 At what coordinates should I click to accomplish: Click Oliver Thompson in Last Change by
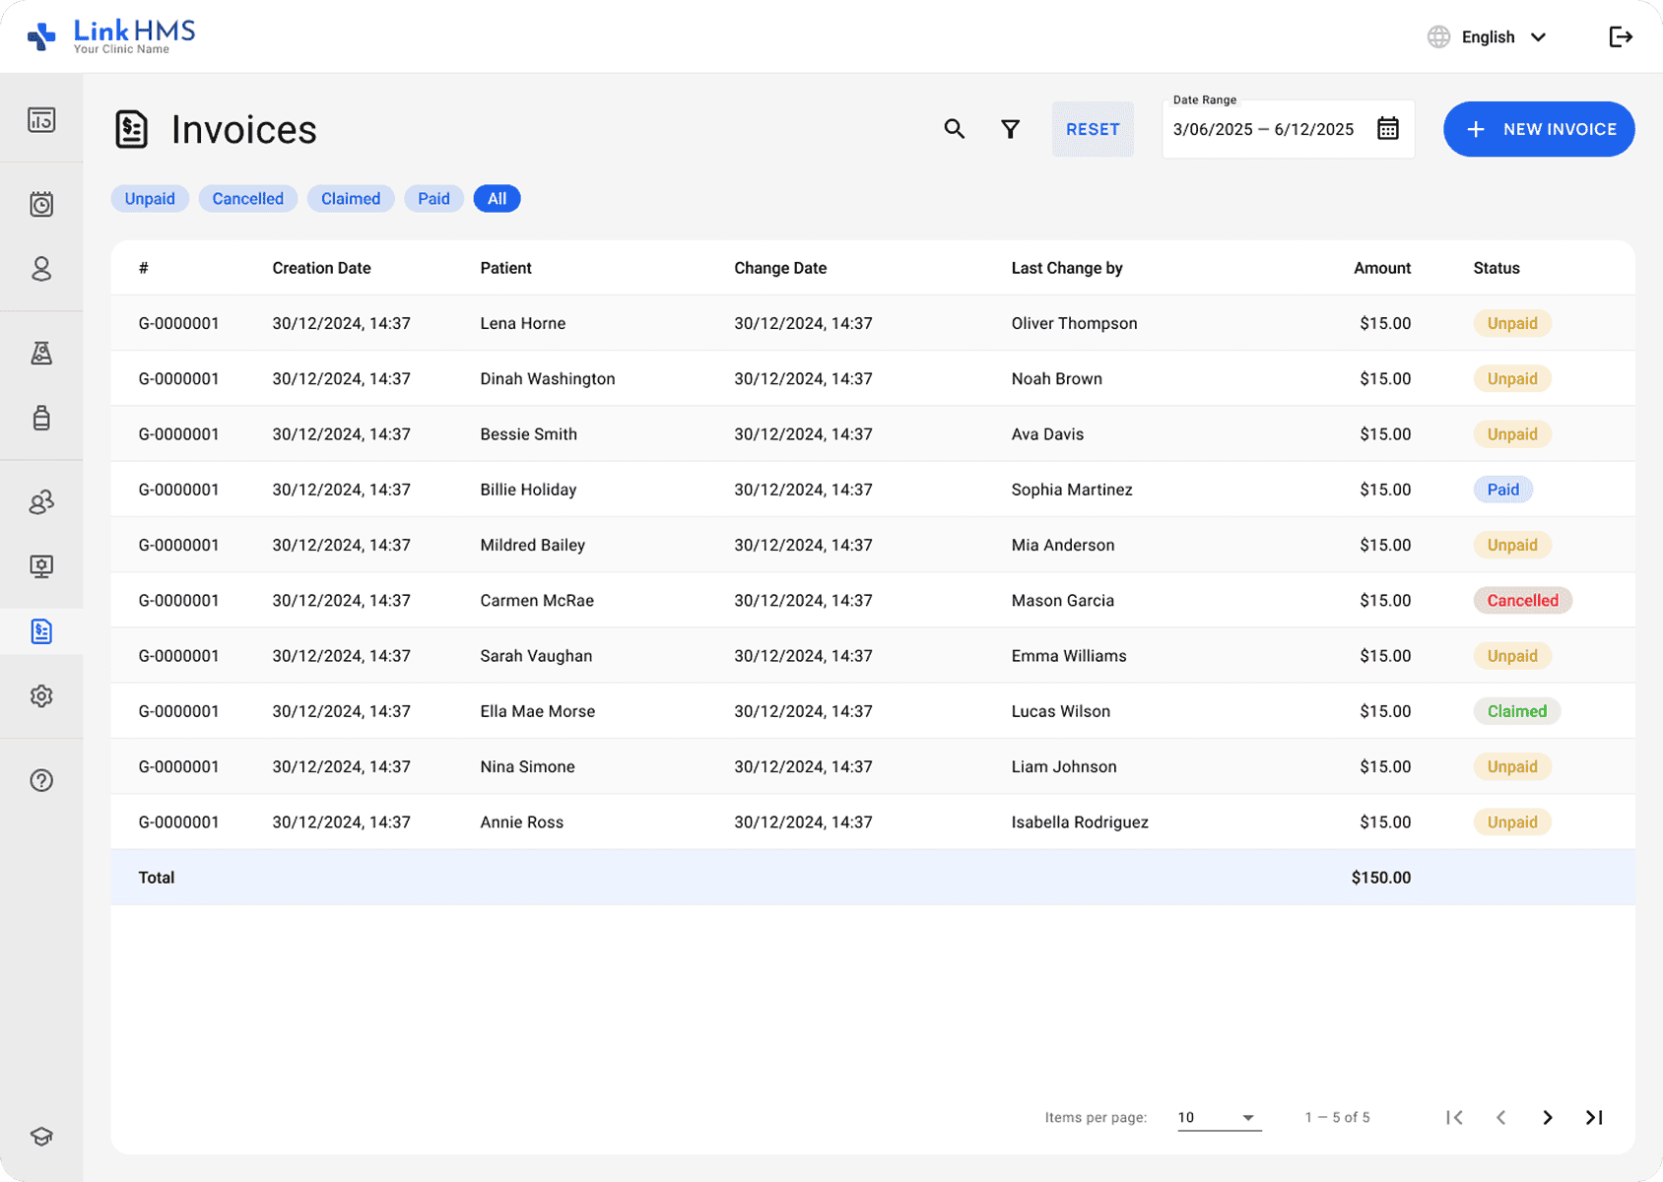click(x=1074, y=323)
